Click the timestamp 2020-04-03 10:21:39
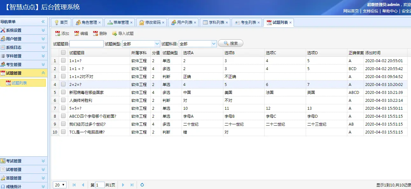 pos(384,92)
